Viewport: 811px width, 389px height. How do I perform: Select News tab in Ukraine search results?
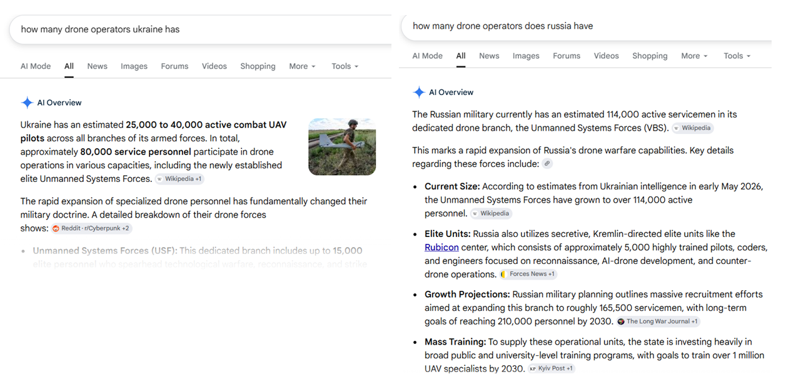[97, 66]
